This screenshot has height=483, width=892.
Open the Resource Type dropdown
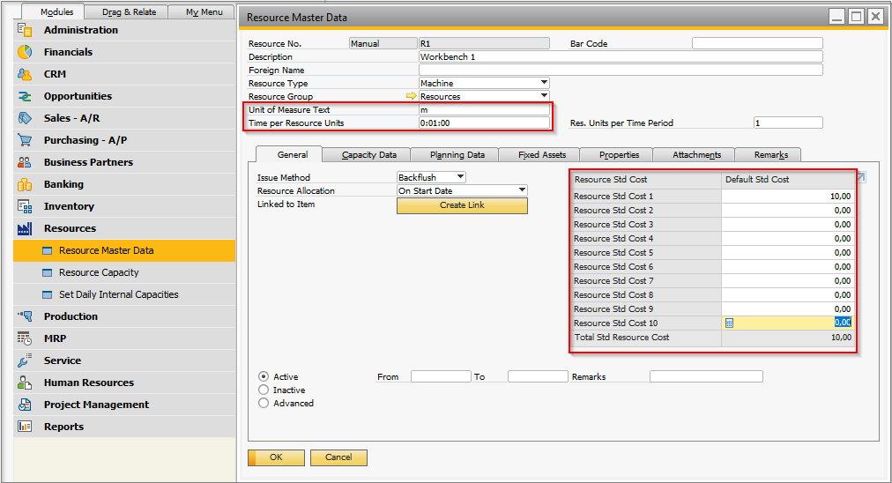pos(544,83)
